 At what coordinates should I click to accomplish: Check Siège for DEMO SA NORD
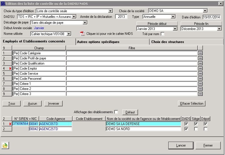coord(196,129)
